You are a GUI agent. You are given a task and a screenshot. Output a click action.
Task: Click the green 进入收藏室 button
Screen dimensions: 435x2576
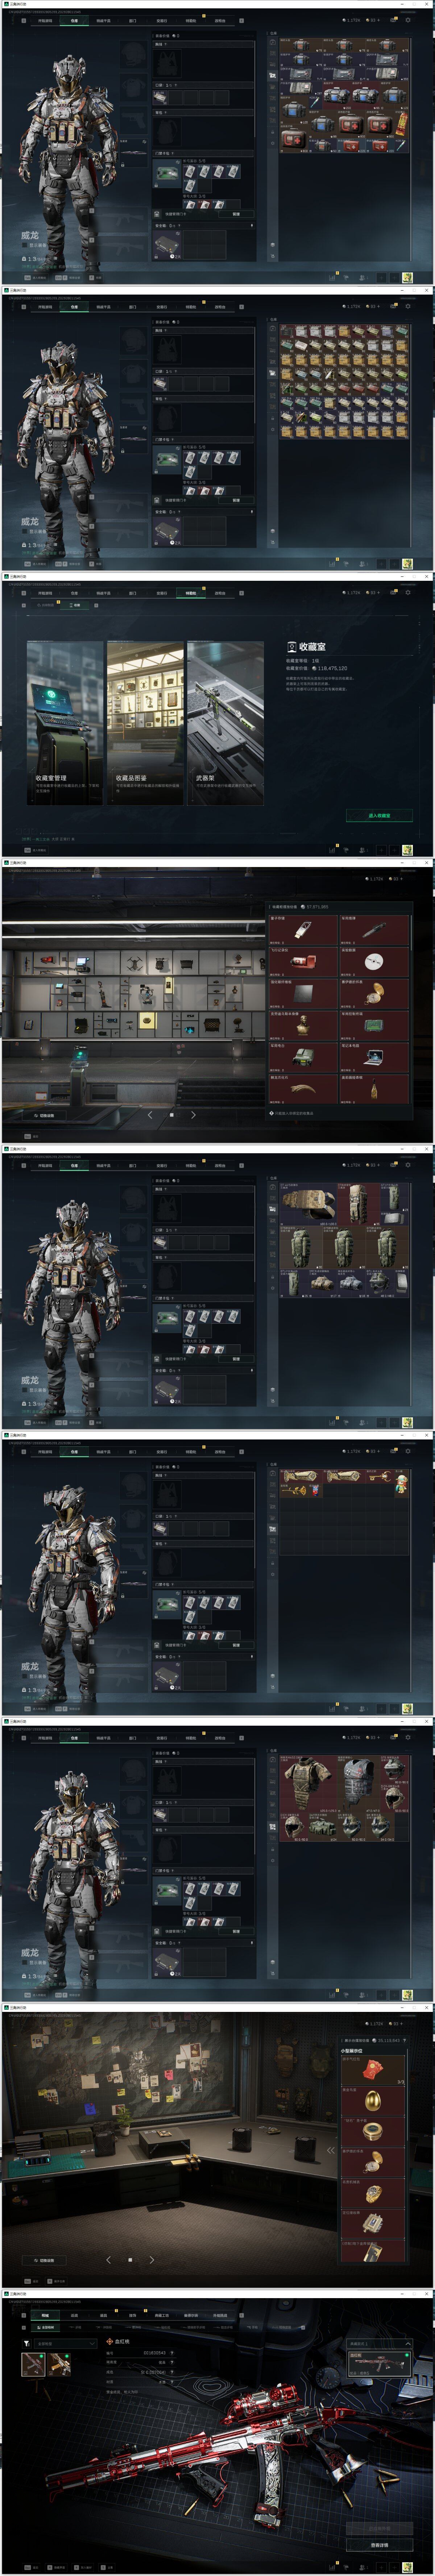(379, 815)
